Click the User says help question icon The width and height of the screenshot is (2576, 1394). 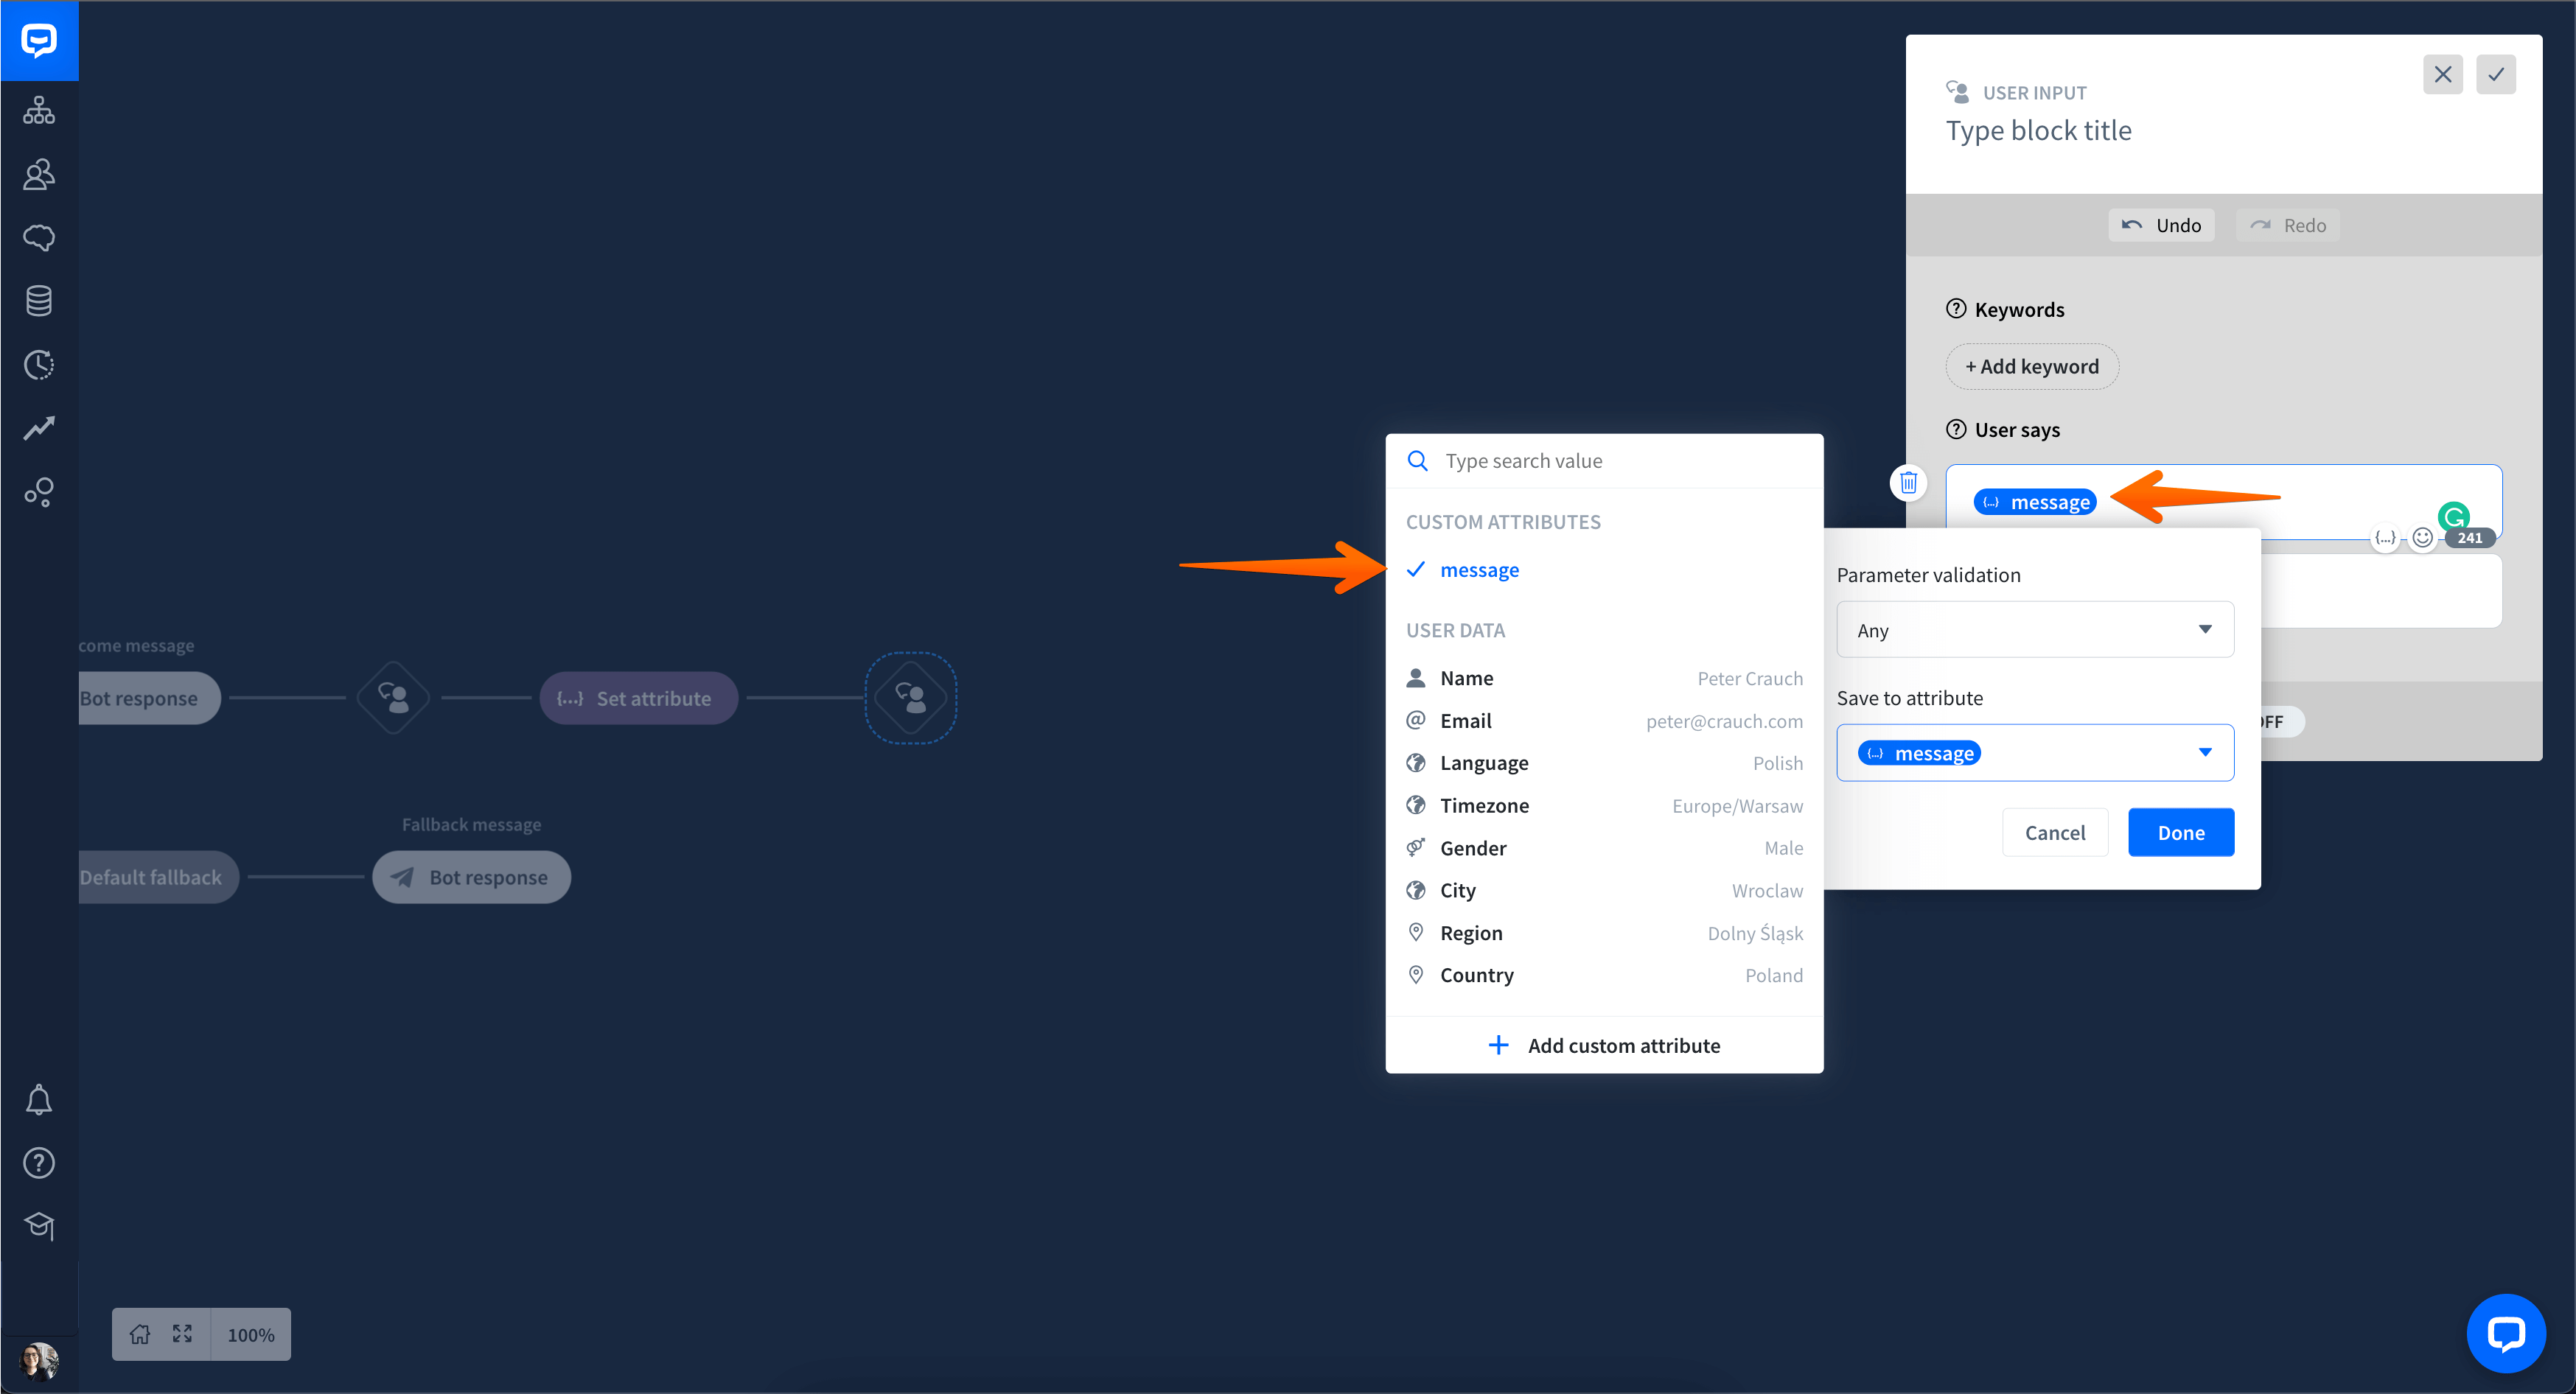[1956, 429]
